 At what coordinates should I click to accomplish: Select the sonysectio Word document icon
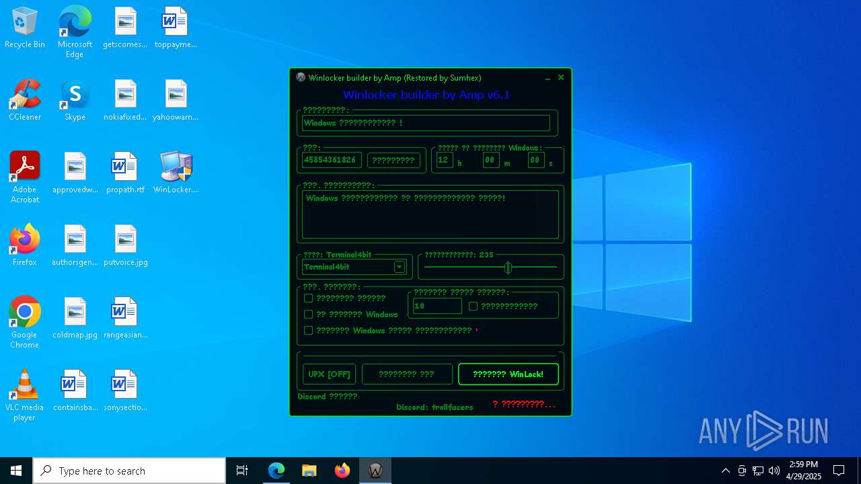click(x=125, y=391)
